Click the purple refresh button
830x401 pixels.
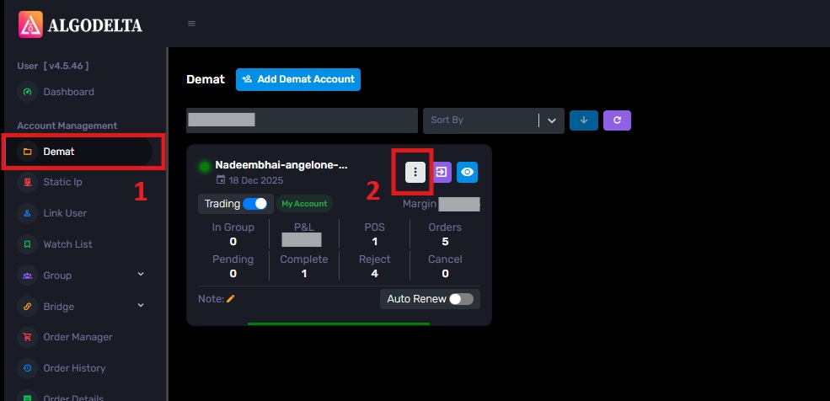(x=617, y=120)
